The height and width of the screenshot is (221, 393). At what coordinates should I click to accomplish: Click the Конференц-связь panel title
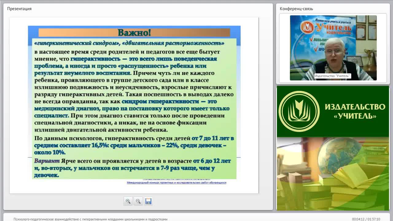(x=296, y=9)
